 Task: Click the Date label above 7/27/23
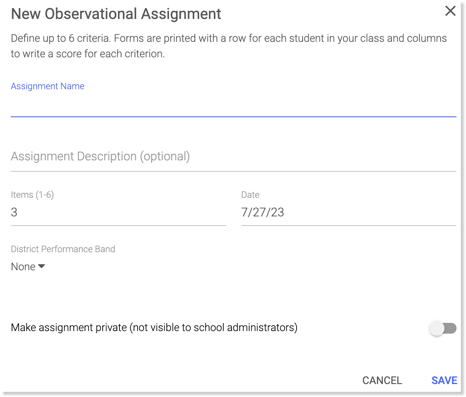click(x=250, y=195)
